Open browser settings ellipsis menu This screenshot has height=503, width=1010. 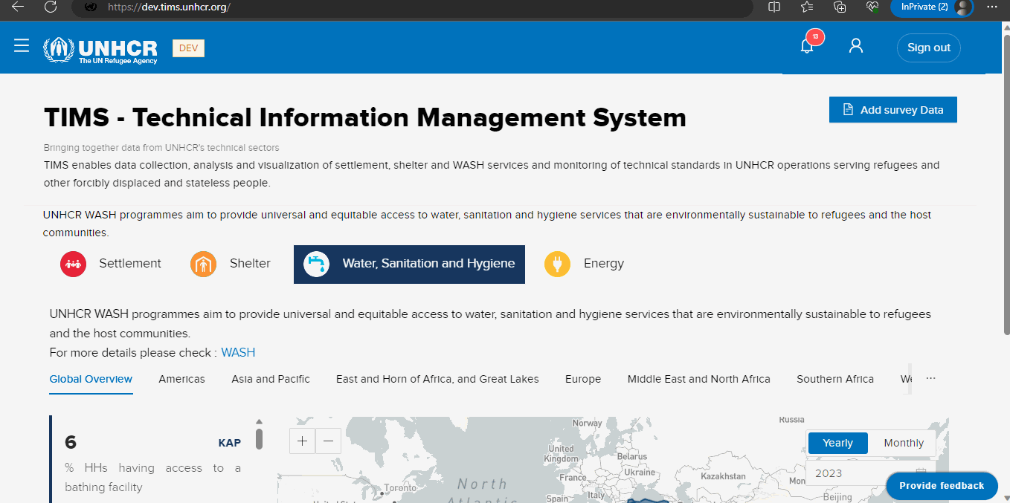pyautogui.click(x=991, y=7)
